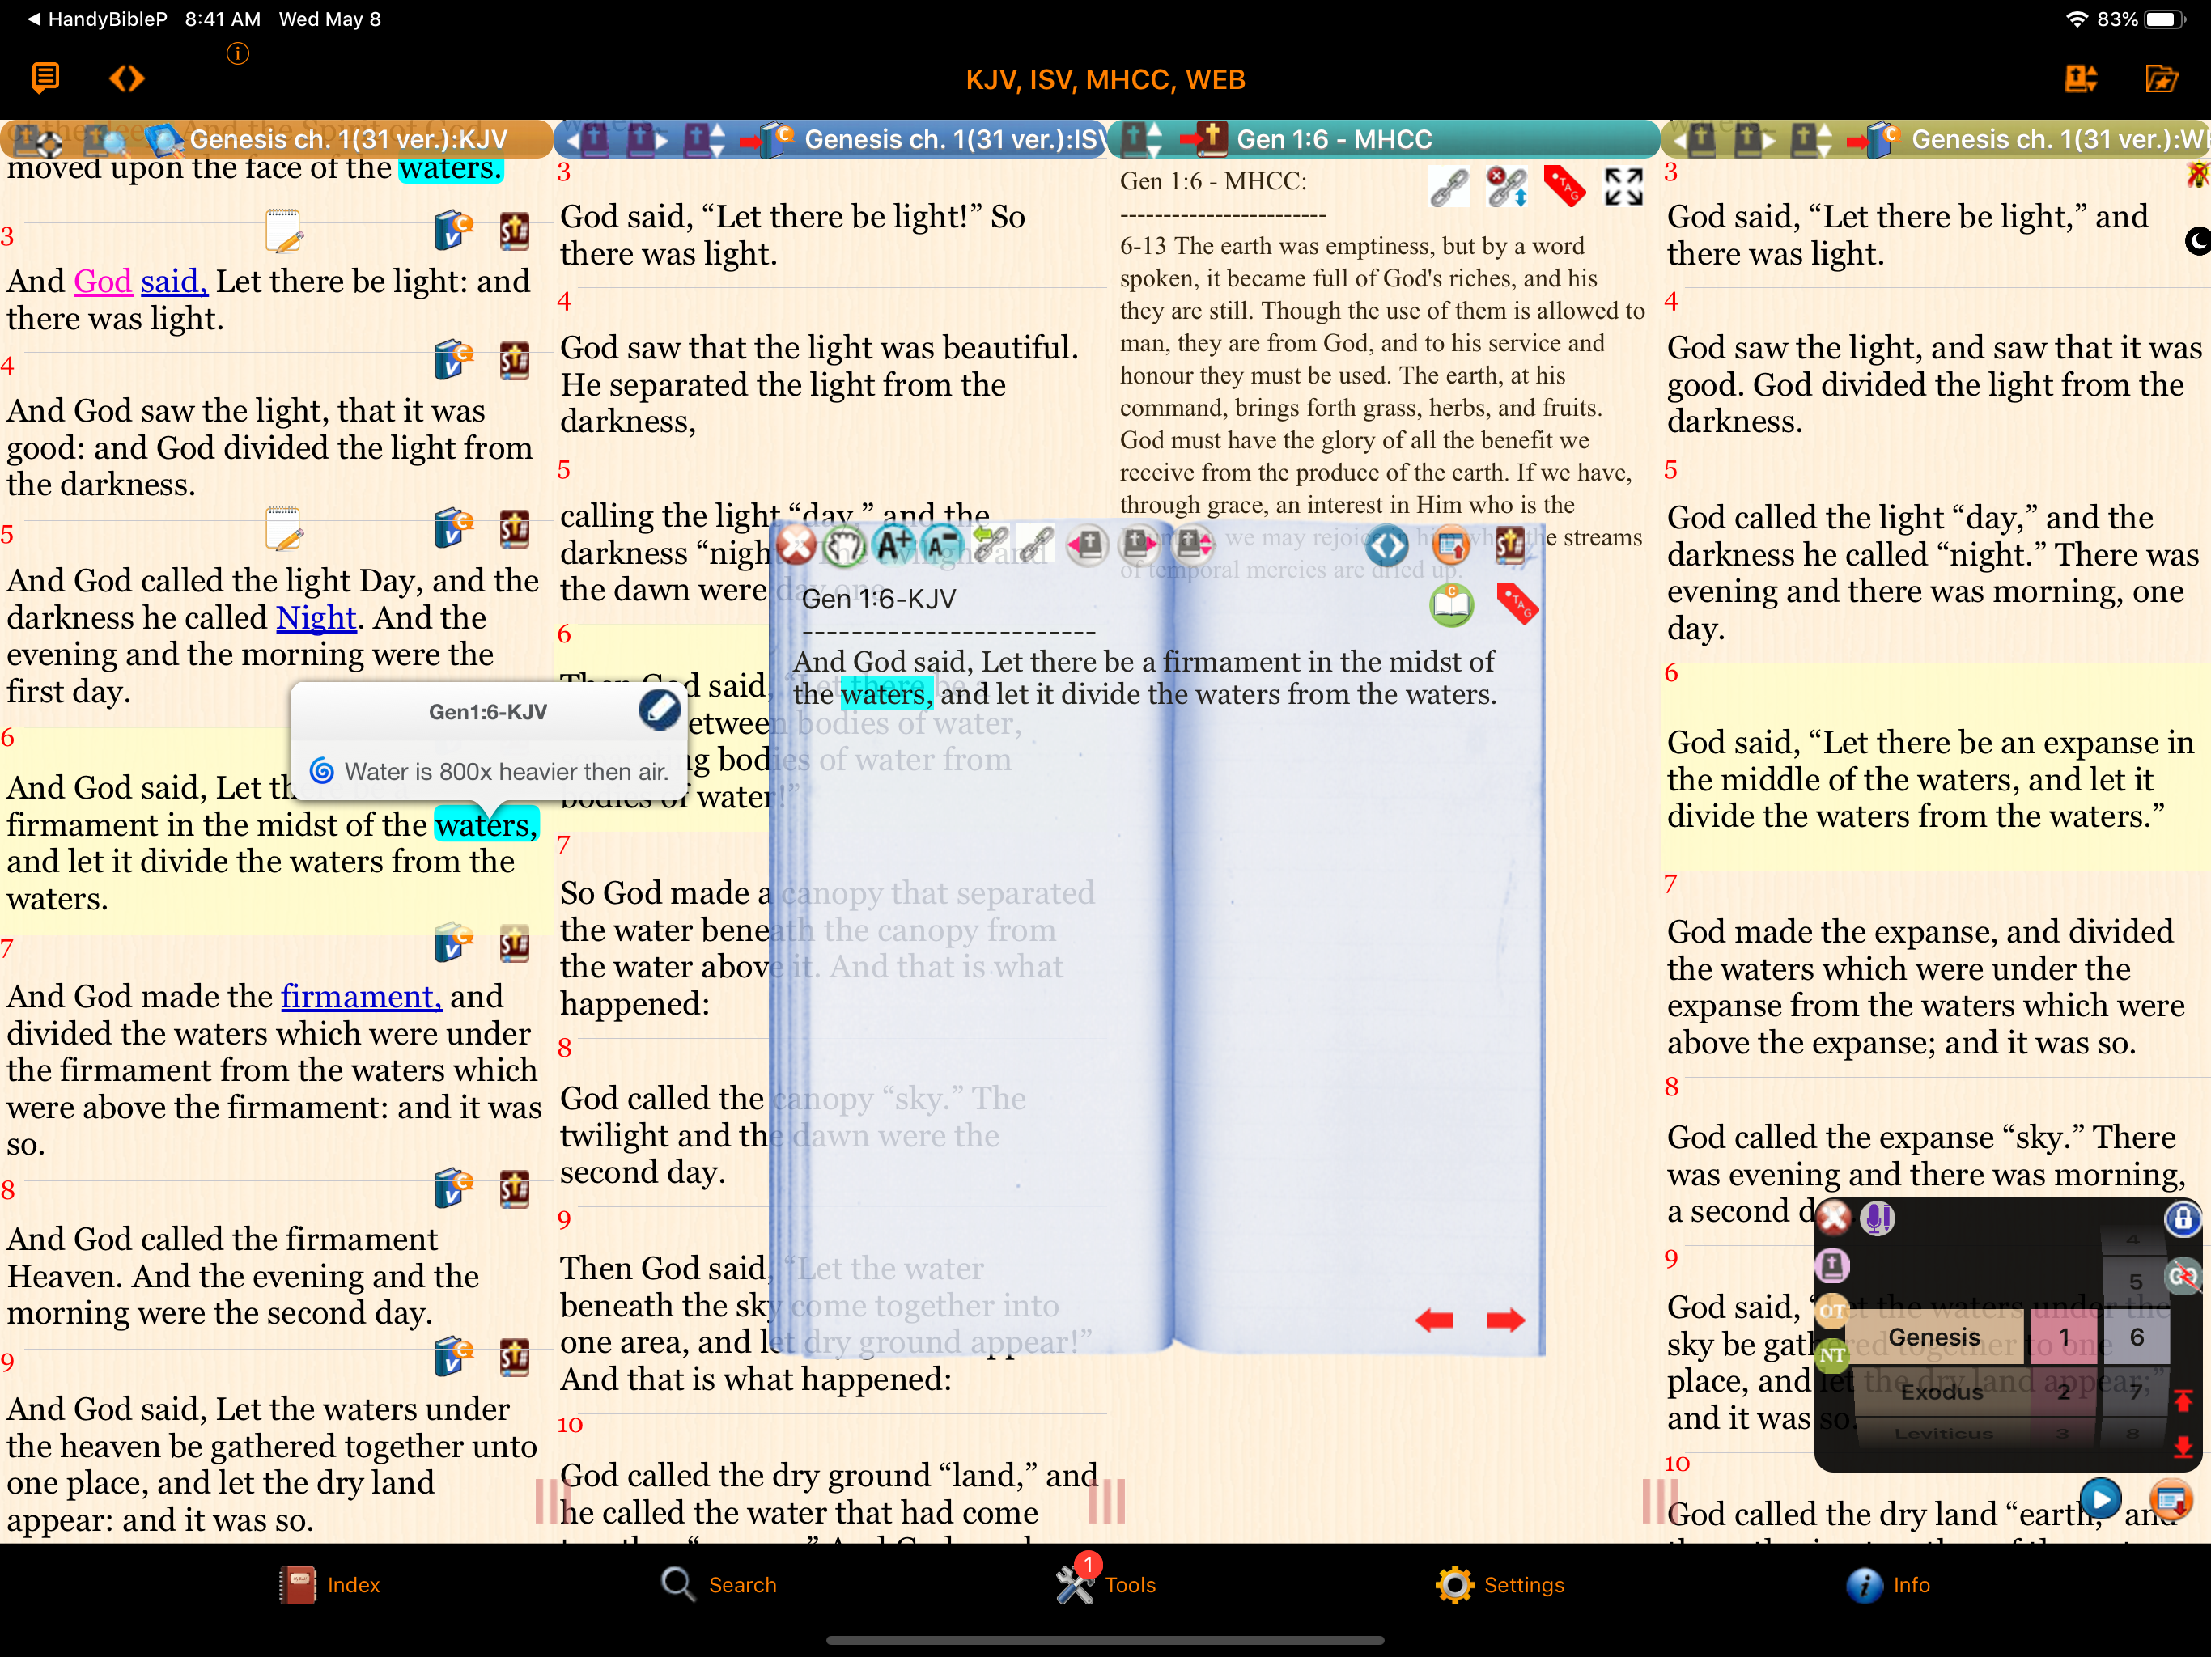The height and width of the screenshot is (1657, 2211).
Task: Close the book chapter picker widget
Action: pyautogui.click(x=1834, y=1218)
